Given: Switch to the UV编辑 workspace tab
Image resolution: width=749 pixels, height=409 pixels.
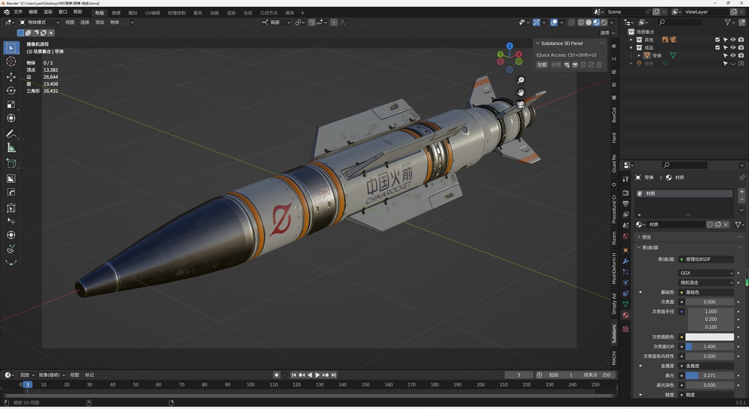Looking at the screenshot, I should (152, 13).
